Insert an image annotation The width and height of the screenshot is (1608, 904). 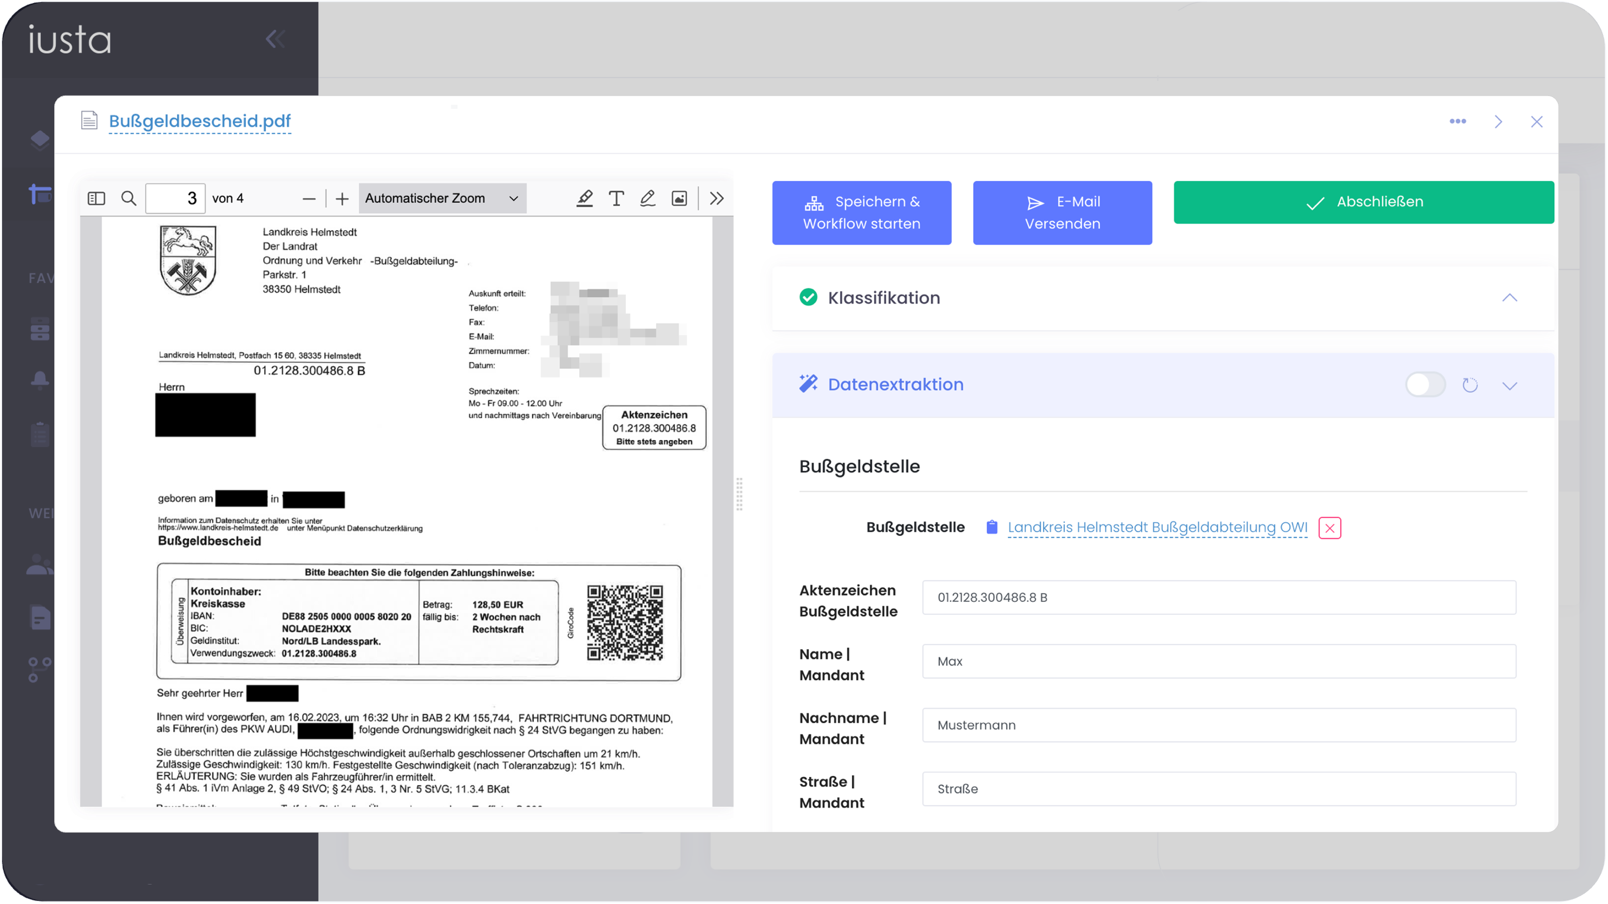(x=679, y=198)
